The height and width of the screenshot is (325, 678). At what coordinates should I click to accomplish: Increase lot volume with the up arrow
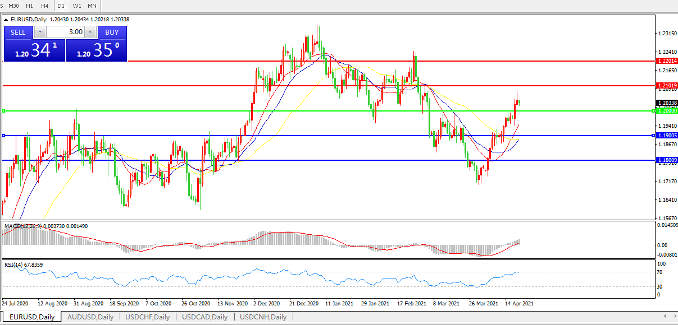click(x=90, y=32)
